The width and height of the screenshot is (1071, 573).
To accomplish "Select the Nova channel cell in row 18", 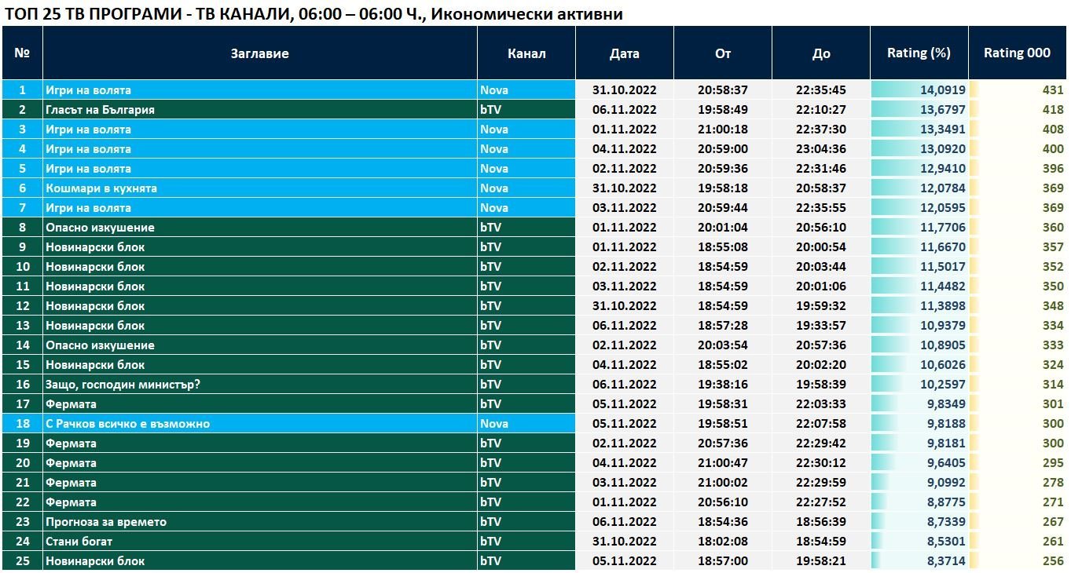I will point(494,424).
